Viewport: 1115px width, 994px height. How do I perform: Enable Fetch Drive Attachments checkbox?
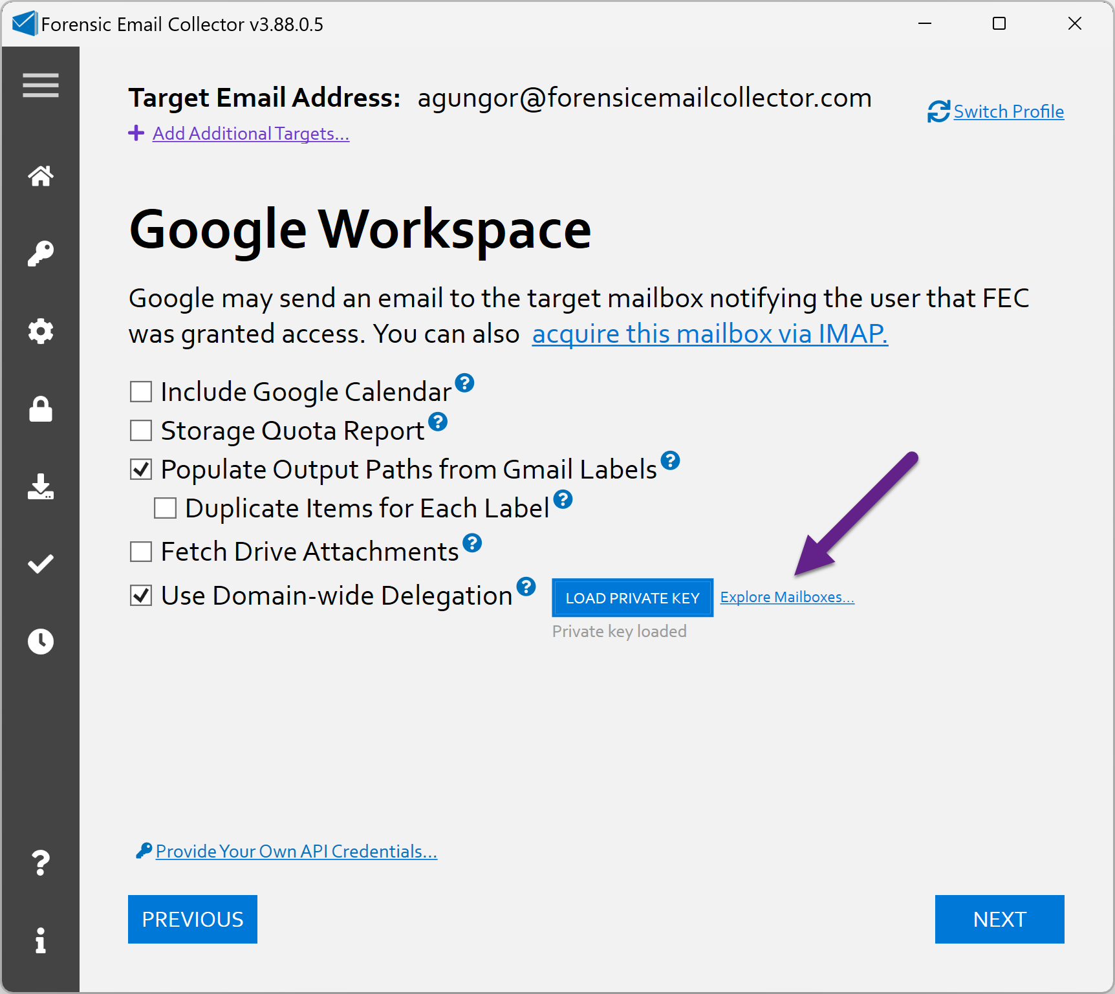141,552
